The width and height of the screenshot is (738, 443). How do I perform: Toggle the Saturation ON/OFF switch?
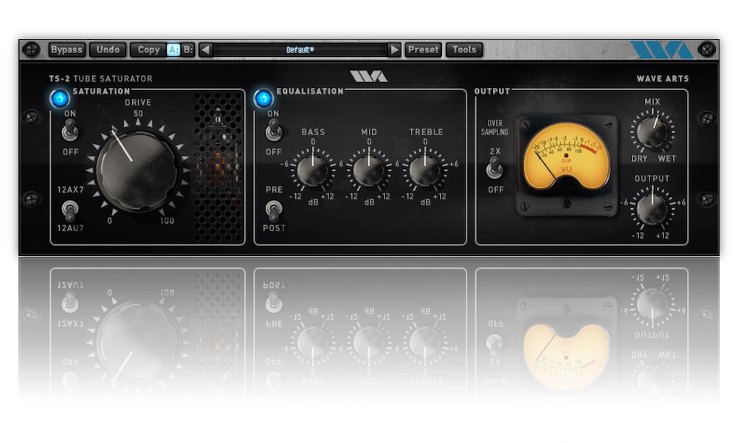[70, 131]
